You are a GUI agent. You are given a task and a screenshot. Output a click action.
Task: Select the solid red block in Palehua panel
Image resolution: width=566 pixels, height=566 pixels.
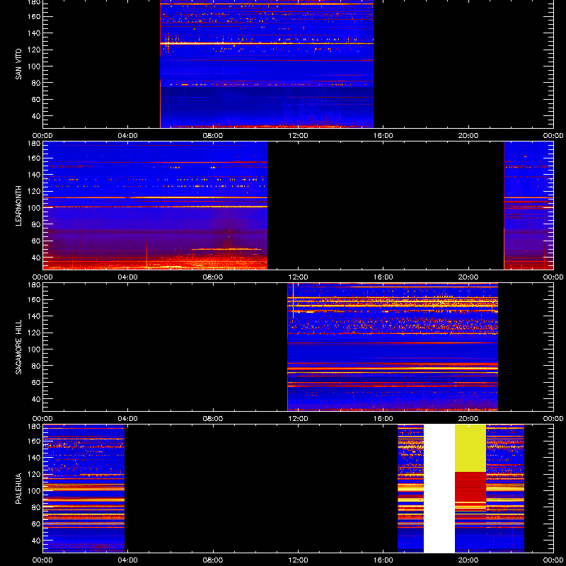point(470,487)
